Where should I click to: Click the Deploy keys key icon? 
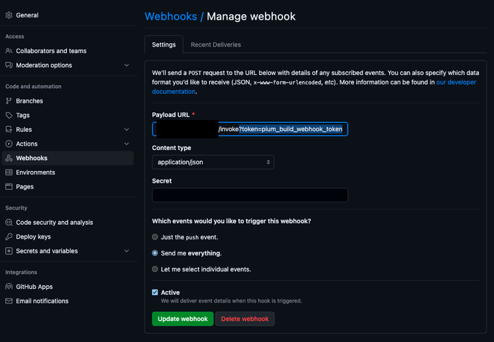9,236
